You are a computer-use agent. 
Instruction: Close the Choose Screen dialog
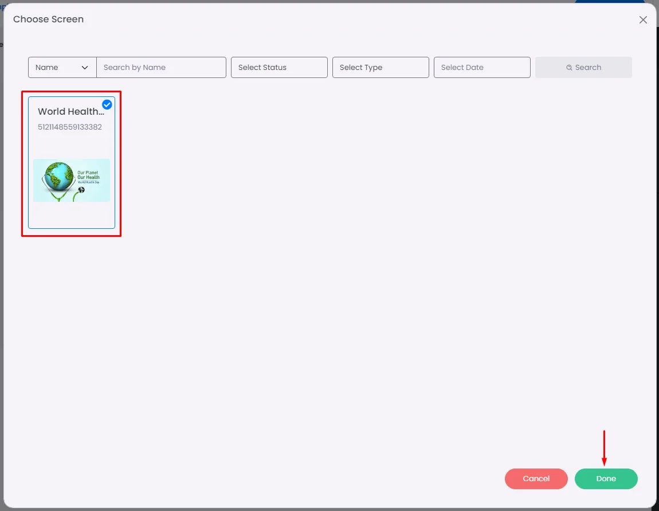click(x=642, y=19)
